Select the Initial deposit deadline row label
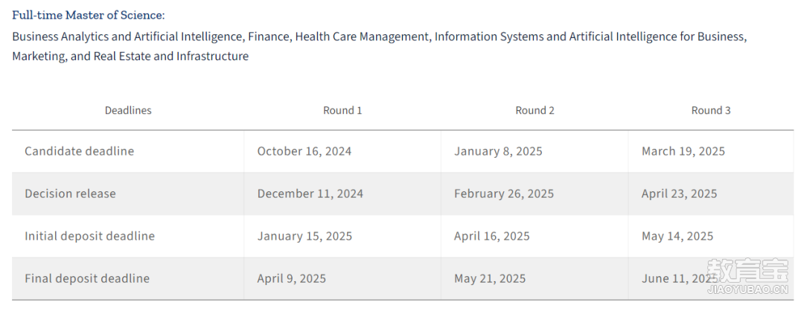The image size is (804, 311). pyautogui.click(x=89, y=236)
